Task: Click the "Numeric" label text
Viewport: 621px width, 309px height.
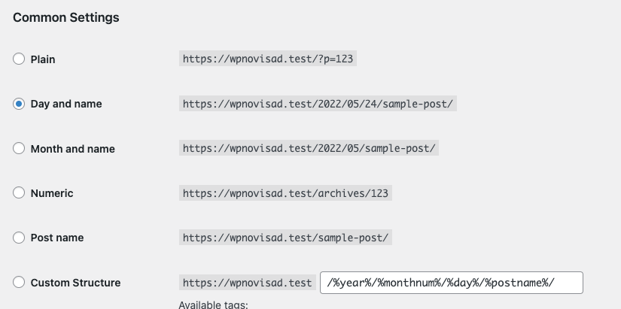Action: coord(52,193)
